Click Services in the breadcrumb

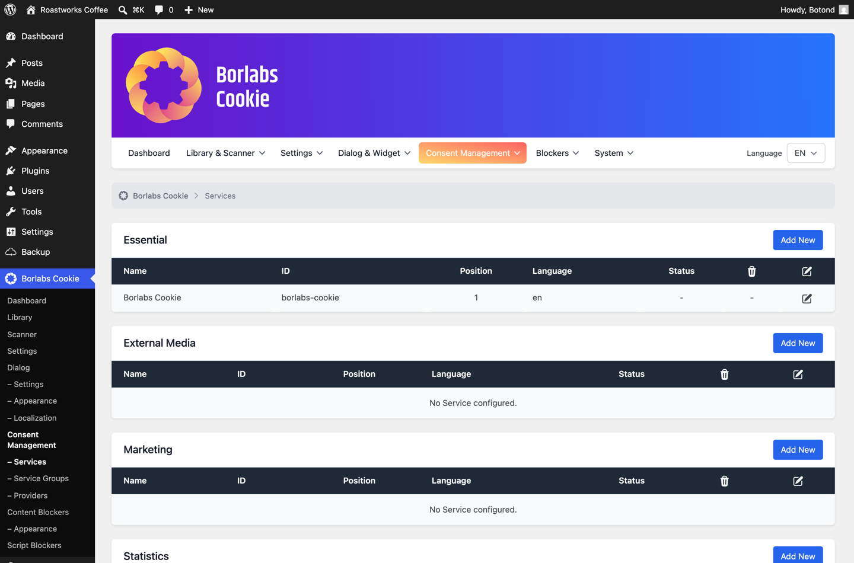pyautogui.click(x=220, y=196)
